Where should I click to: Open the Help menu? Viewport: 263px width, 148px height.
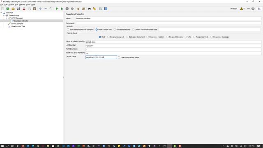33,5
